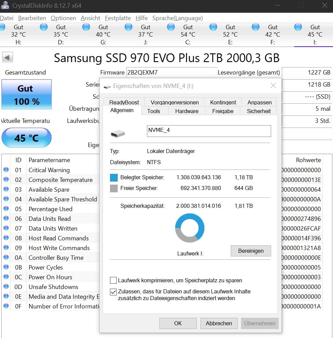
Task: Switch to the Anpassen tab
Action: pyautogui.click(x=259, y=102)
